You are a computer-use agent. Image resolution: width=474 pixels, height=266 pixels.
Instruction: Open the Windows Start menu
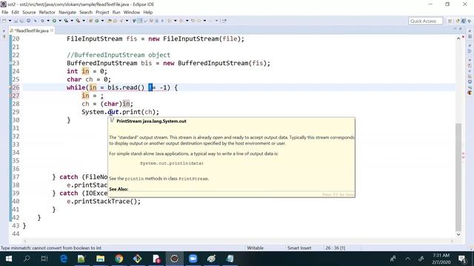(x=9, y=259)
